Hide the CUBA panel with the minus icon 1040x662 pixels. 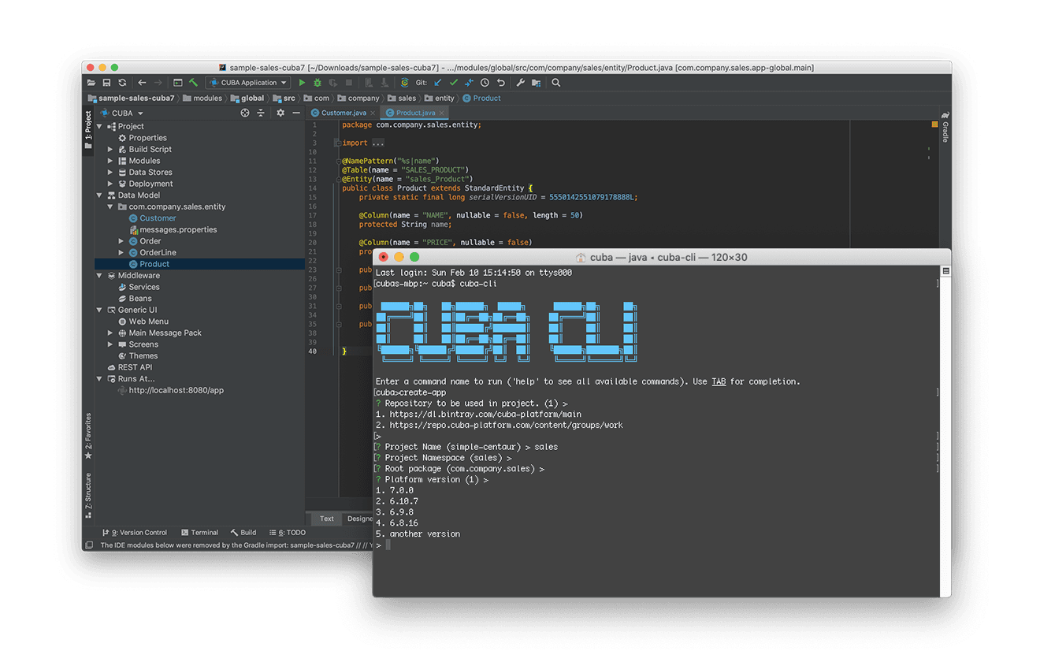pos(296,113)
